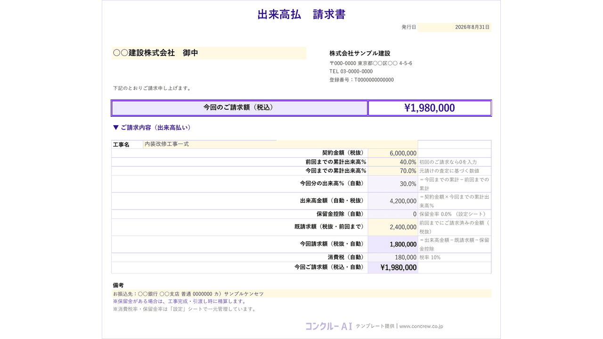Select the 備考 heading
This screenshot has width=603, height=339.
(x=118, y=285)
